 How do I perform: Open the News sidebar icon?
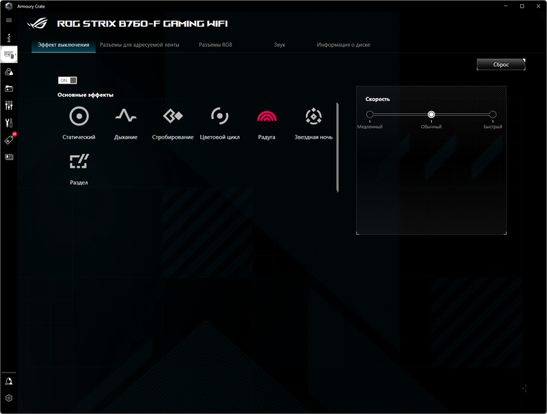click(x=9, y=157)
